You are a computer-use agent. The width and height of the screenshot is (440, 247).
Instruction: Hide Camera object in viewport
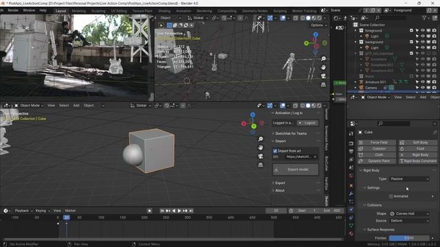(423, 88)
